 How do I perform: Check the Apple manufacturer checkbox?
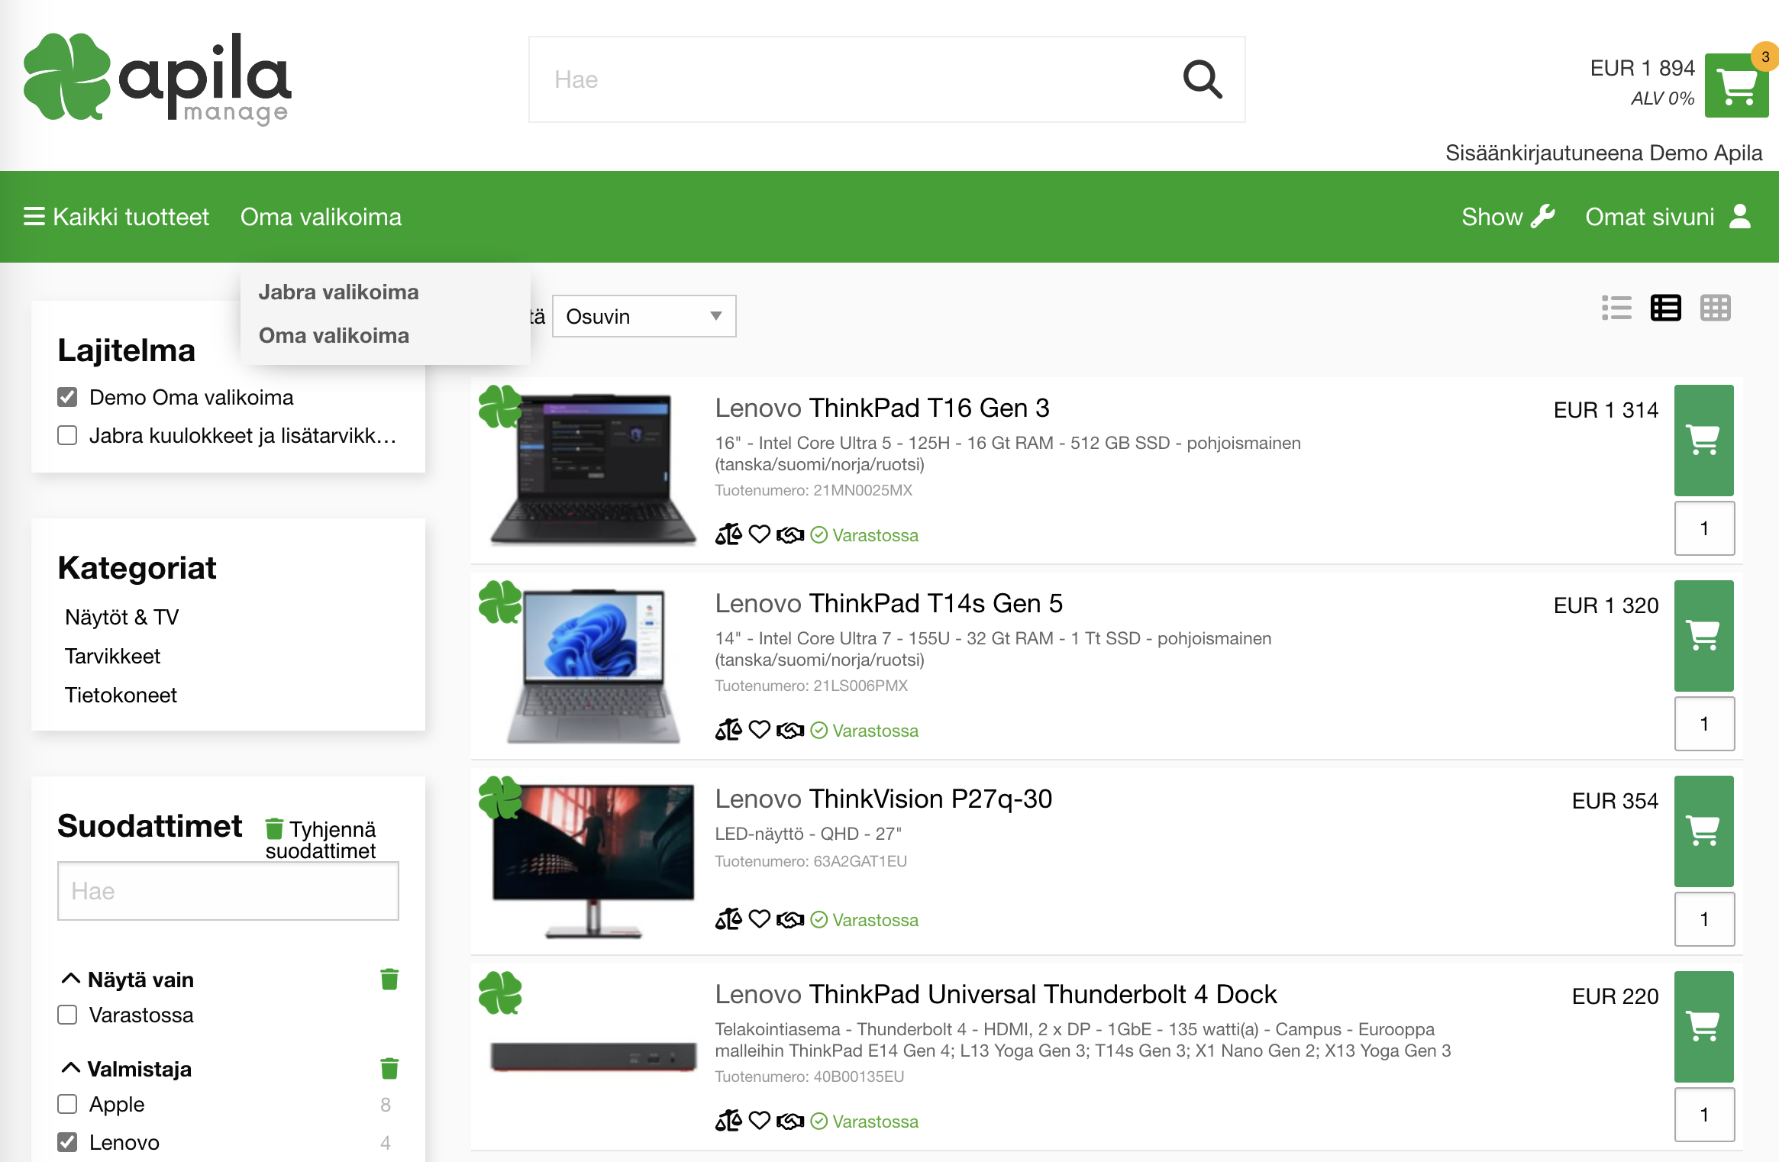(x=67, y=1104)
